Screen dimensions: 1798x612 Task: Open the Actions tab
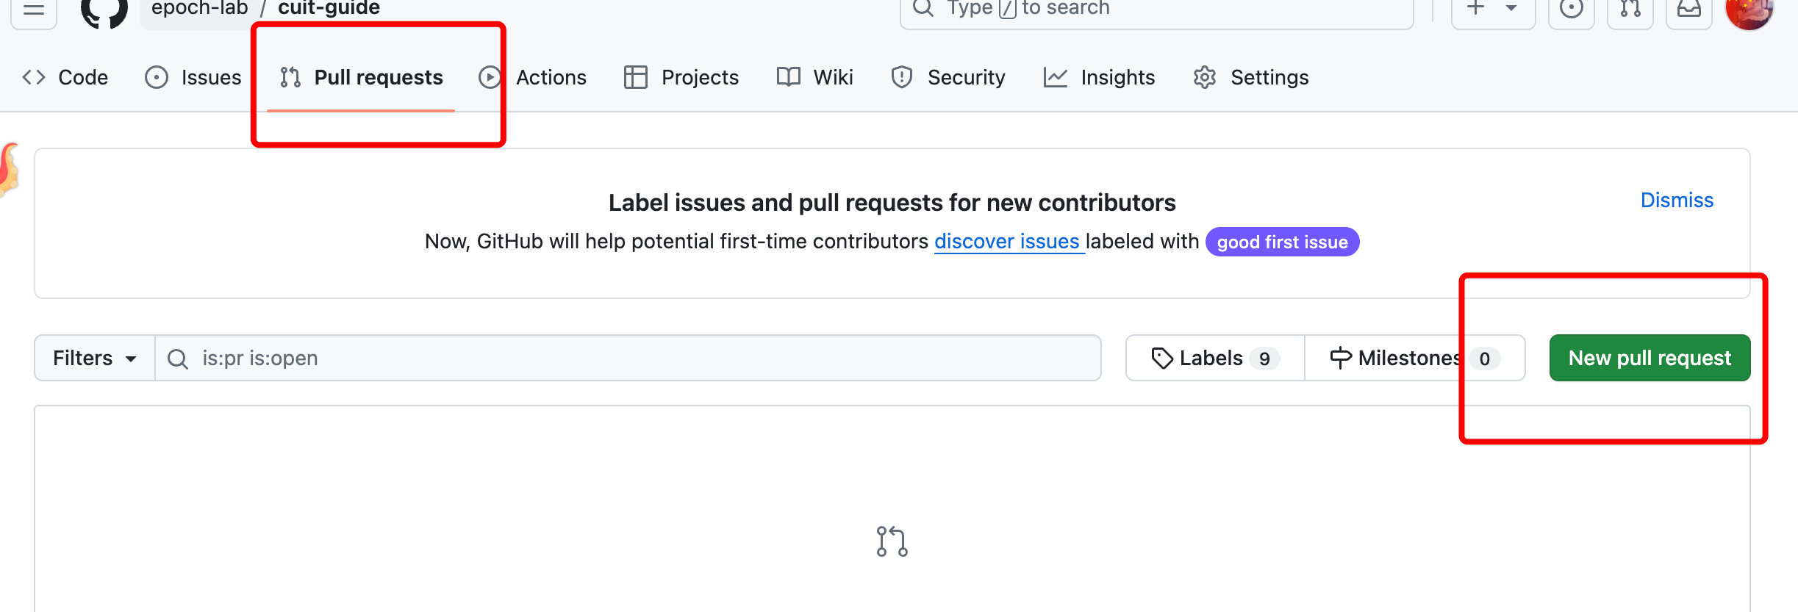534,77
